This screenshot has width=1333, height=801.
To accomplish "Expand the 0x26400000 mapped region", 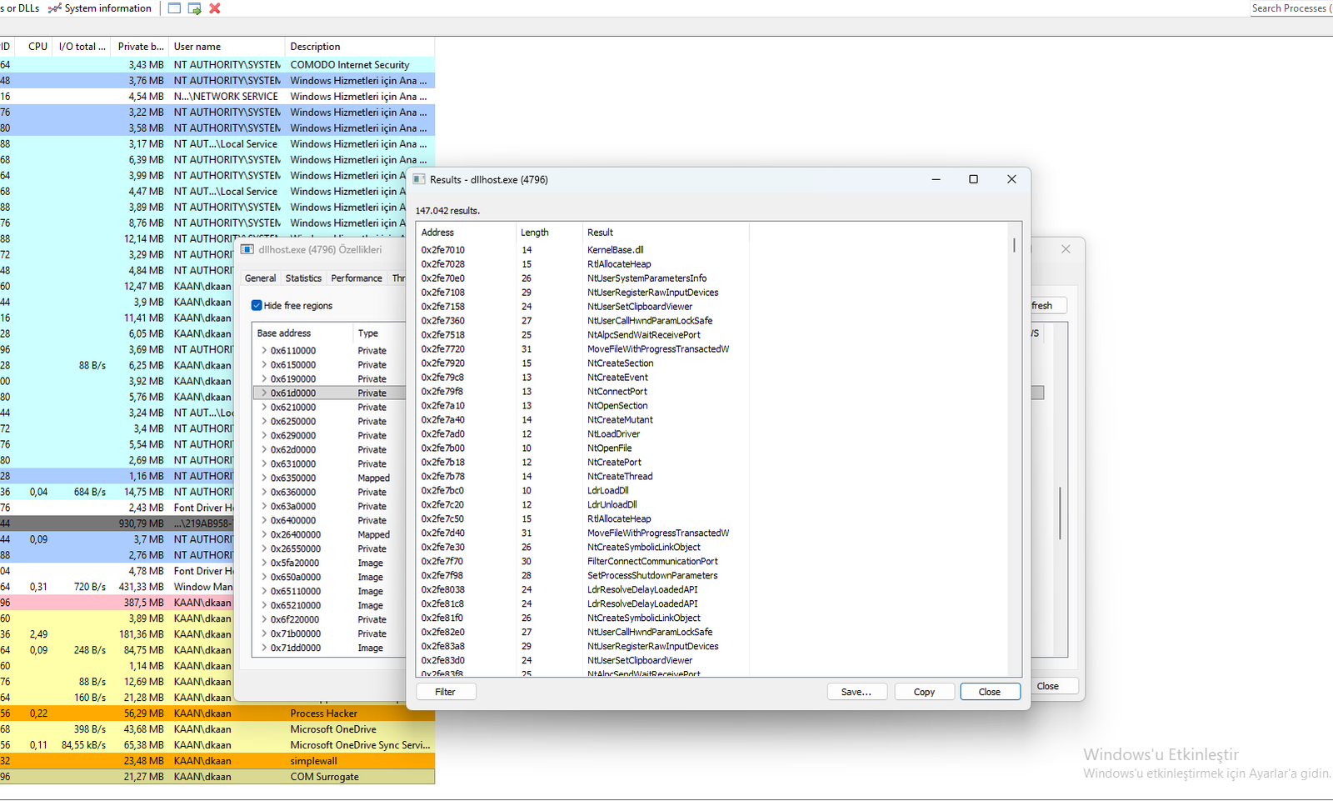I will pyautogui.click(x=264, y=535).
